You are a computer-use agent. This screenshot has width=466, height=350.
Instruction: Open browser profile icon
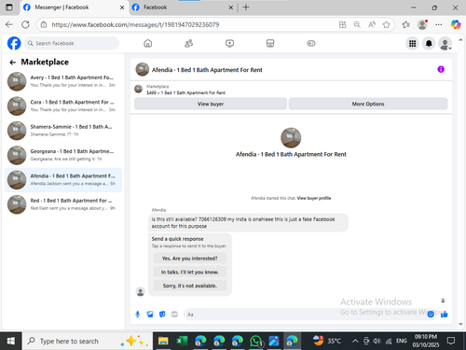tap(422, 24)
